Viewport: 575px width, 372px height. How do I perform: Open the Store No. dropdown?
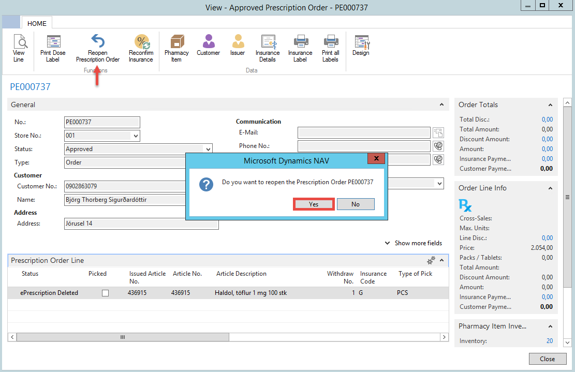click(136, 136)
